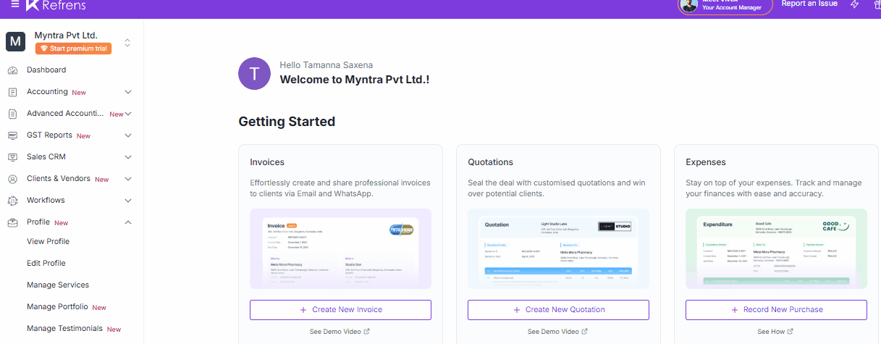This screenshot has width=881, height=344.
Task: Click the lightning bolt icon in header
Action: [855, 4]
